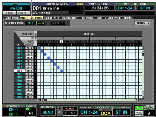Select the CH 8 row header

click(20, 71)
